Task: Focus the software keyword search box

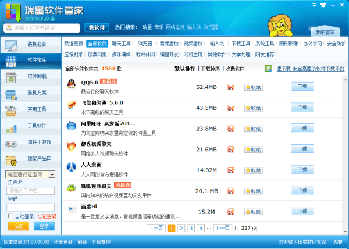Action: [42, 28]
